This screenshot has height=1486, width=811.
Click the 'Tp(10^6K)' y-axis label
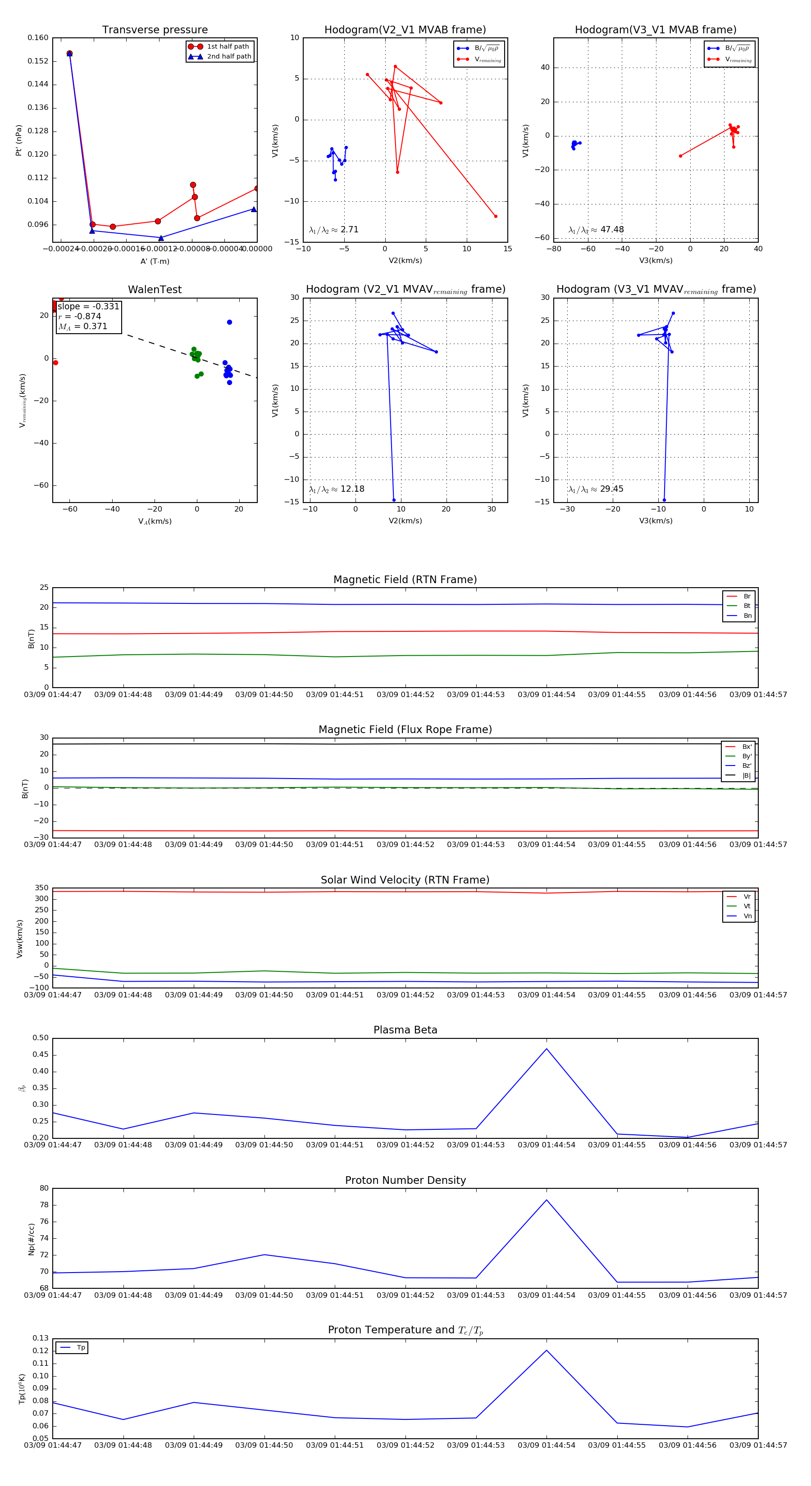pos(21,1389)
